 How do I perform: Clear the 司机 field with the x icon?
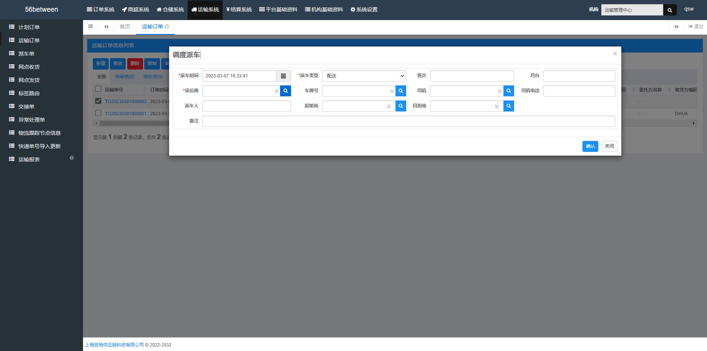(x=499, y=91)
